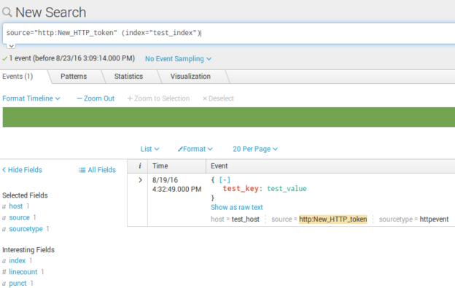Click the green timeline bar
The image size is (455, 288).
coord(229,117)
